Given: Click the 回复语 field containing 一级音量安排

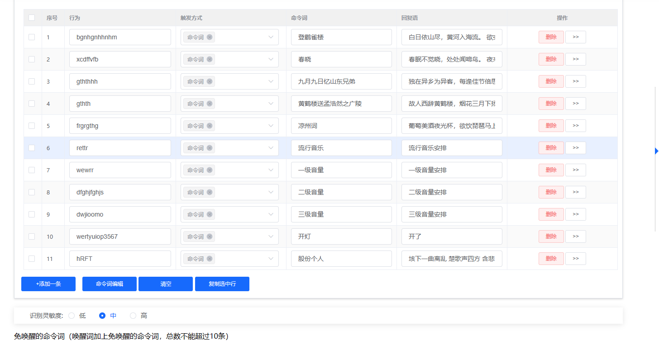Looking at the screenshot, I should (452, 170).
